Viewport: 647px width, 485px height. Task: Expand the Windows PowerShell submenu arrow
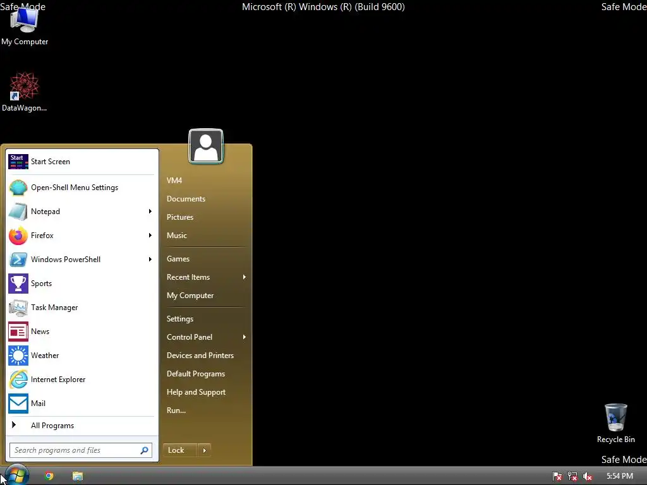click(x=150, y=260)
